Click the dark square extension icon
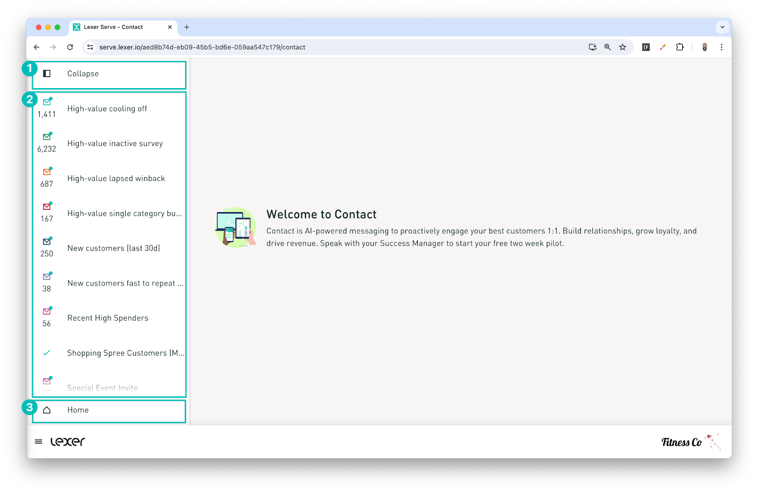758x493 pixels. point(646,47)
